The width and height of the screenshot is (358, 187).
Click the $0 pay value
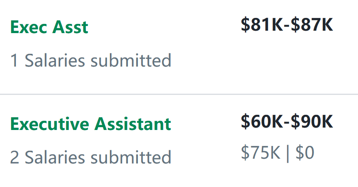(305, 153)
